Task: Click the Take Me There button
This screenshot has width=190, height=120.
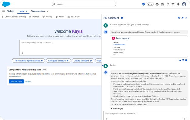Action: [x=16, y=82]
